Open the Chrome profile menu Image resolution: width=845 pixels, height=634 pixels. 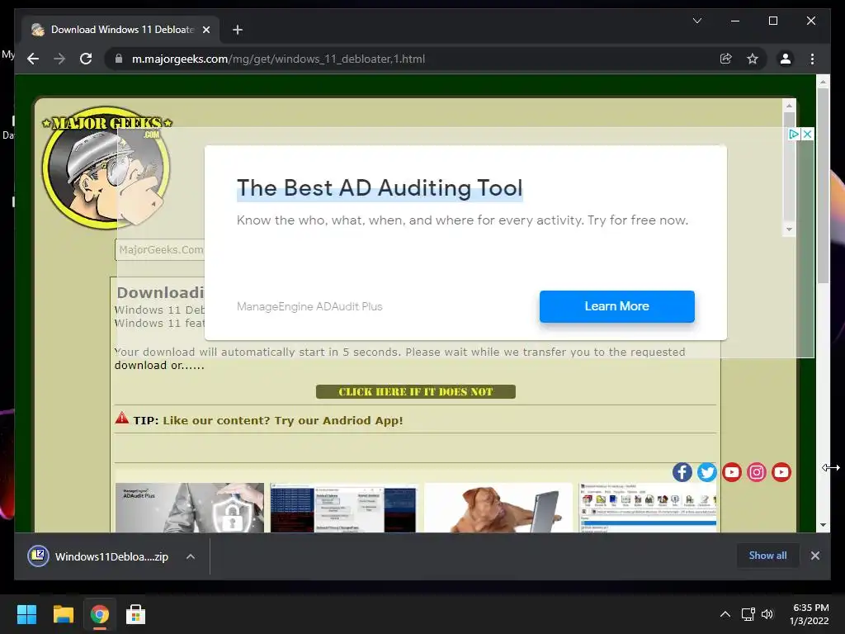786,59
